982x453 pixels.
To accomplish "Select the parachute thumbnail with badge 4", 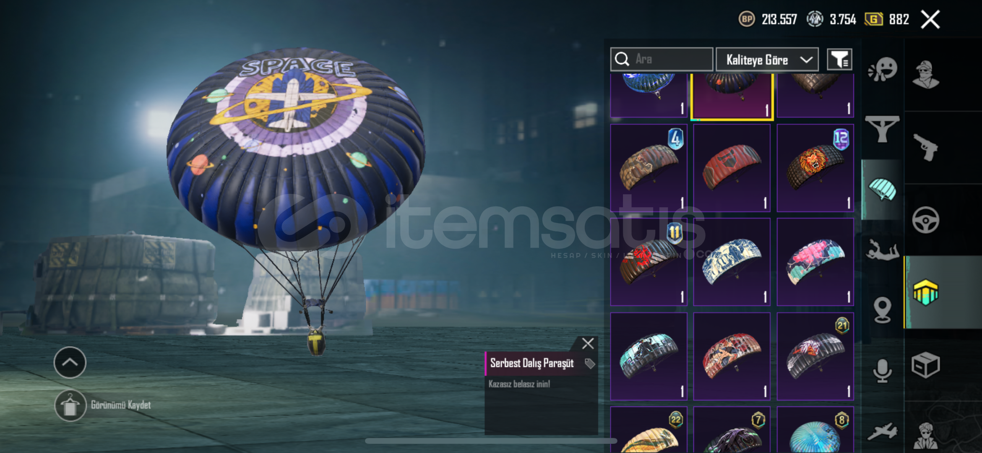I will pyautogui.click(x=649, y=168).
